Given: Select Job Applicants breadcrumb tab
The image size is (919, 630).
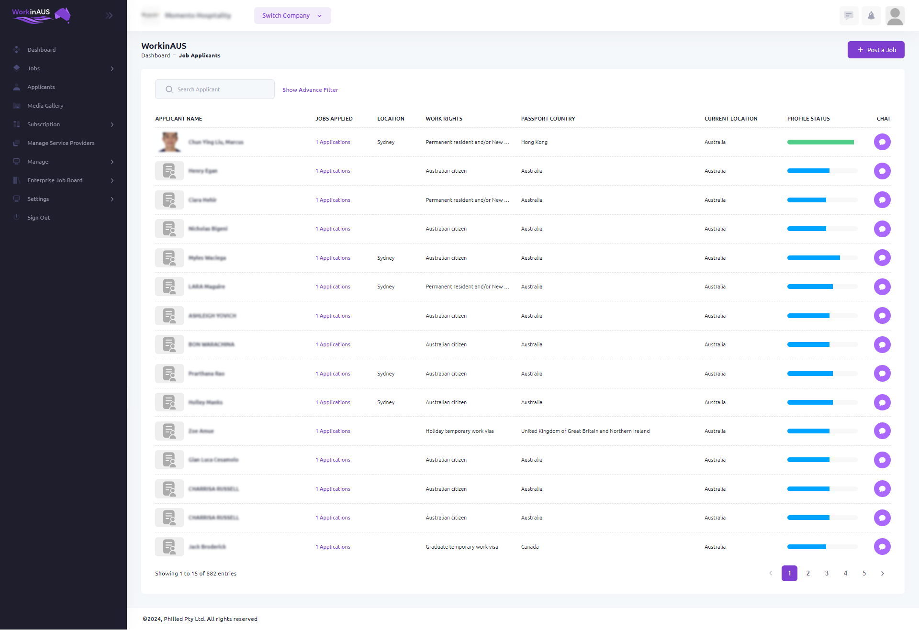Looking at the screenshot, I should (x=201, y=55).
